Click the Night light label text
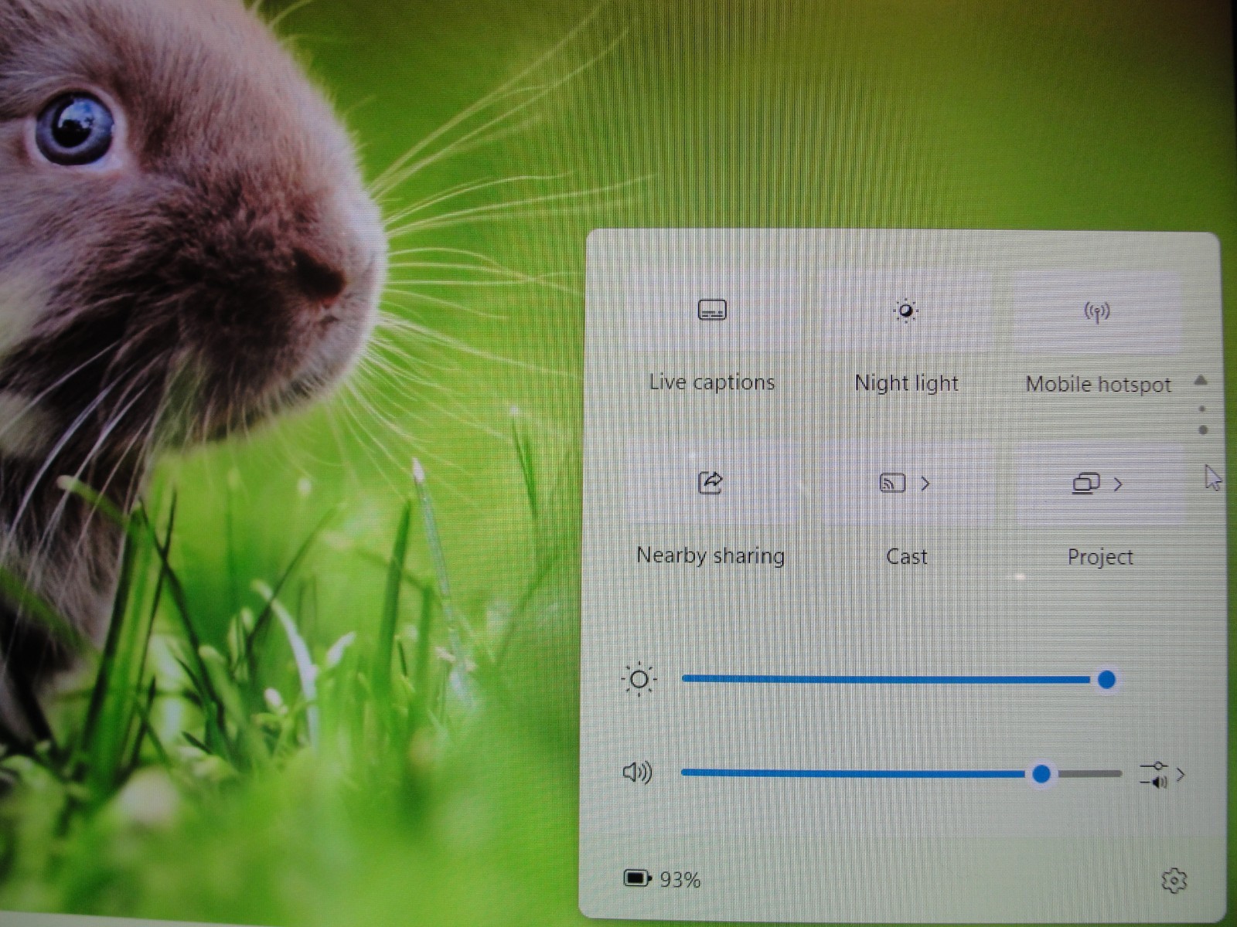The image size is (1237, 927). coord(906,383)
